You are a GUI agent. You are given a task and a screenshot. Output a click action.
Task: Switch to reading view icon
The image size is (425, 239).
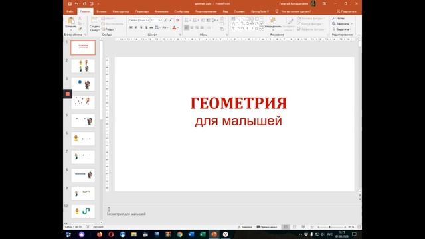(303, 227)
